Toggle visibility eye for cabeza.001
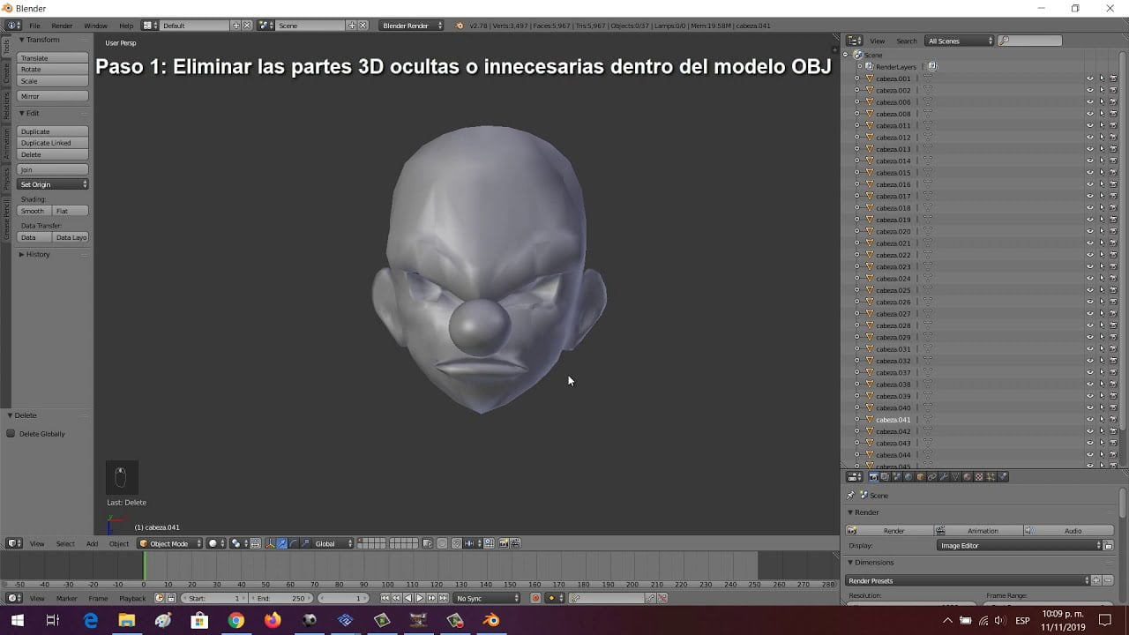This screenshot has height=635, width=1129. (1089, 78)
